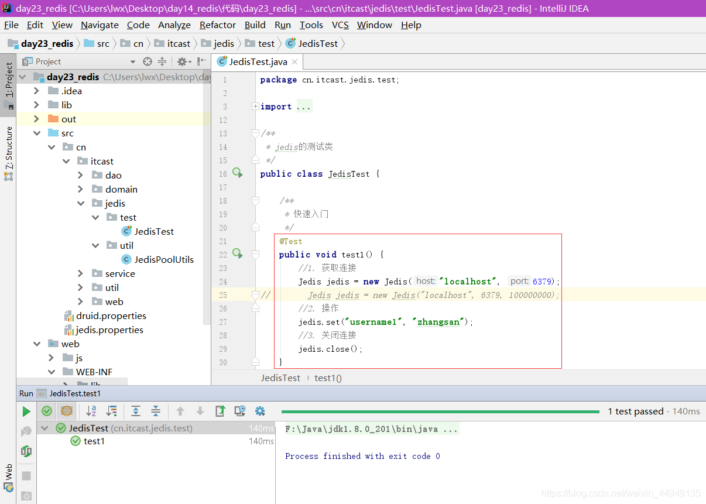The width and height of the screenshot is (706, 504).
Task: Collapse All in the Project tool window
Action: point(162,61)
